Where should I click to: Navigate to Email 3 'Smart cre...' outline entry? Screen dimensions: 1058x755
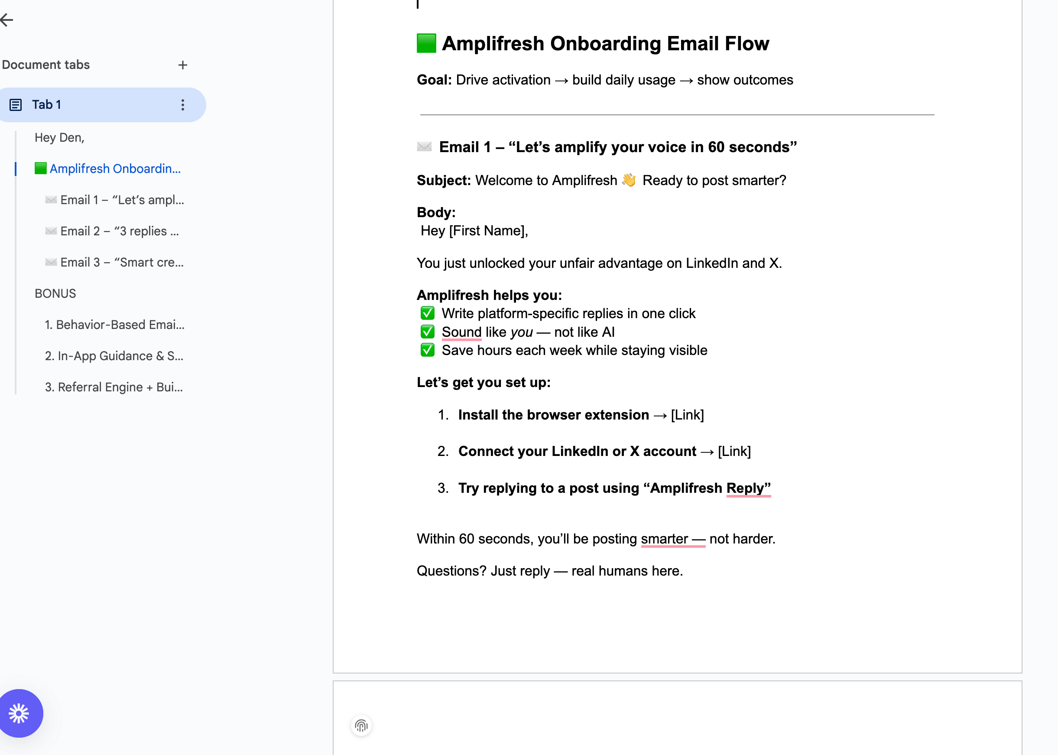pyautogui.click(x=122, y=262)
